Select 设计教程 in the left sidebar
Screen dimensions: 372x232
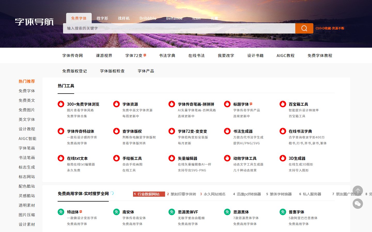point(27,129)
